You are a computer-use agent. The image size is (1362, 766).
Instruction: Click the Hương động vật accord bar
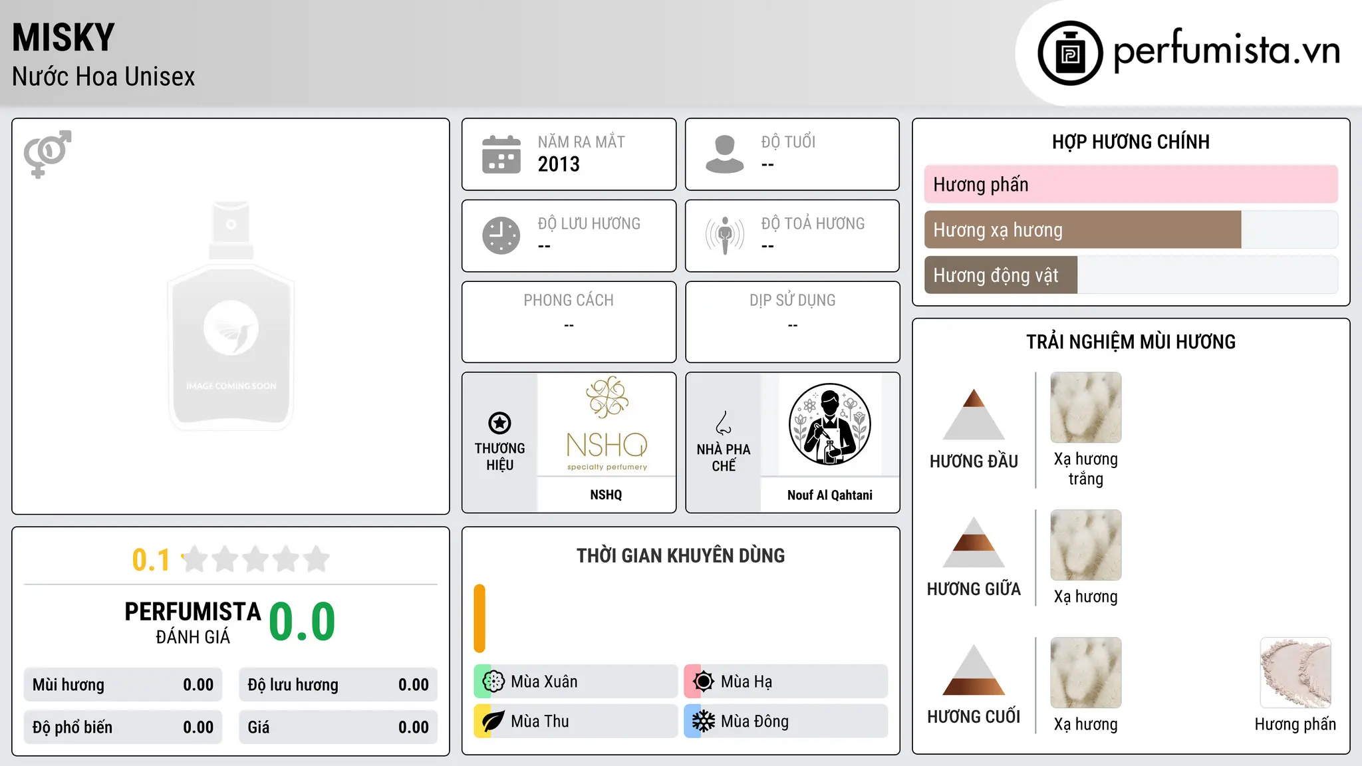tap(1131, 275)
